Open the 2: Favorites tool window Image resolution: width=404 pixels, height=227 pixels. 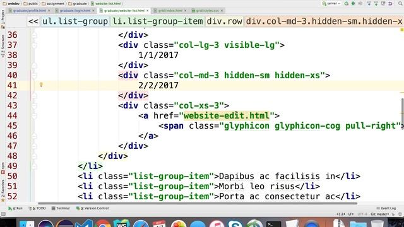click(x=3, y=191)
